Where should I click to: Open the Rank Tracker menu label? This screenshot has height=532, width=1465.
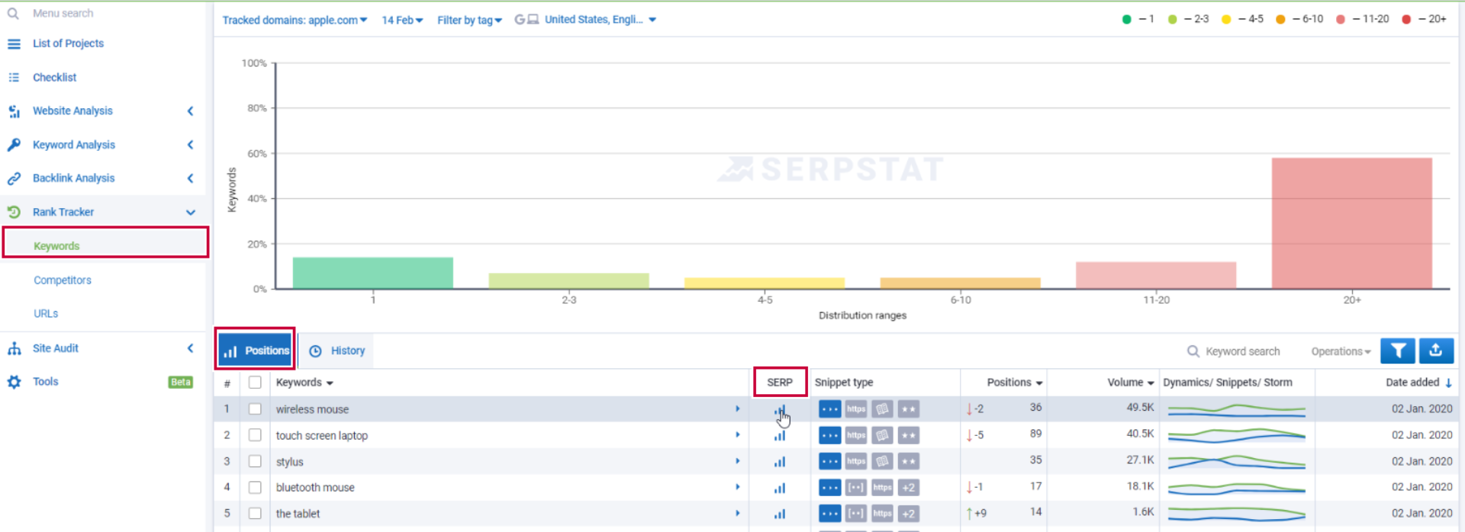coord(63,212)
